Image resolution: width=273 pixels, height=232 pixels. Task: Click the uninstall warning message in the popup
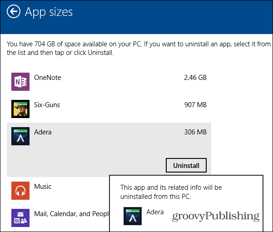point(171,192)
